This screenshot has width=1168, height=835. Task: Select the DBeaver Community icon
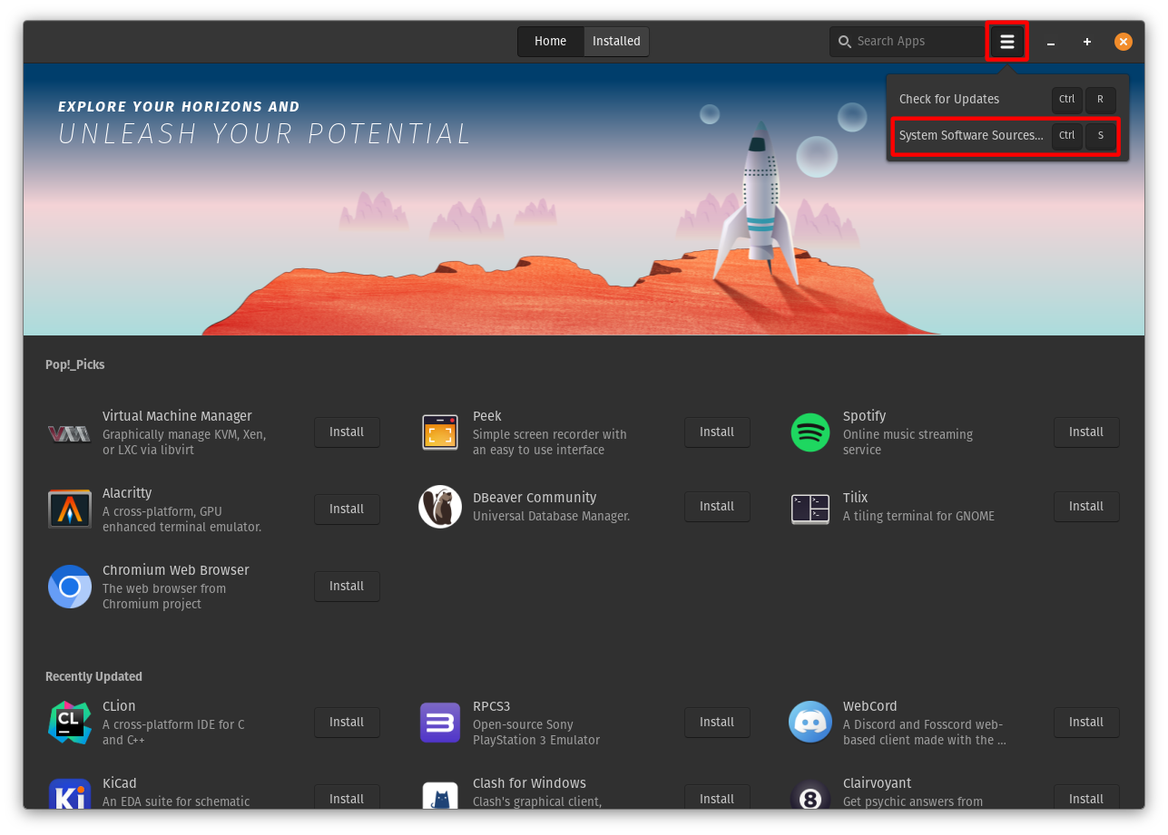pos(440,506)
